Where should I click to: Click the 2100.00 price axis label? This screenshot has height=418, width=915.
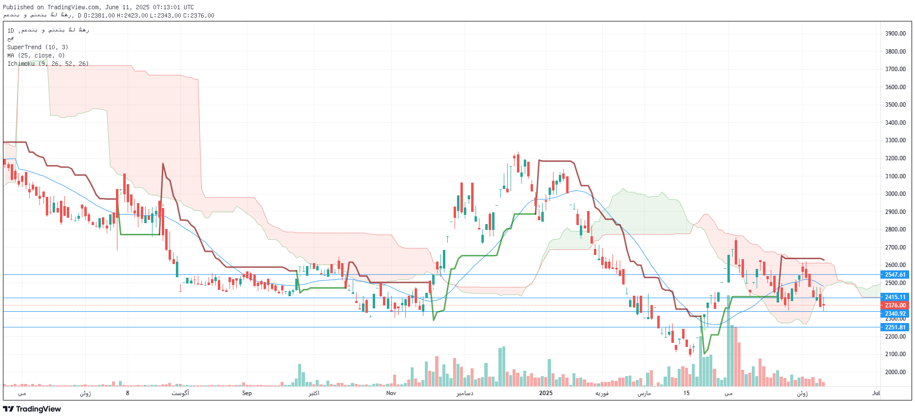tap(896, 354)
